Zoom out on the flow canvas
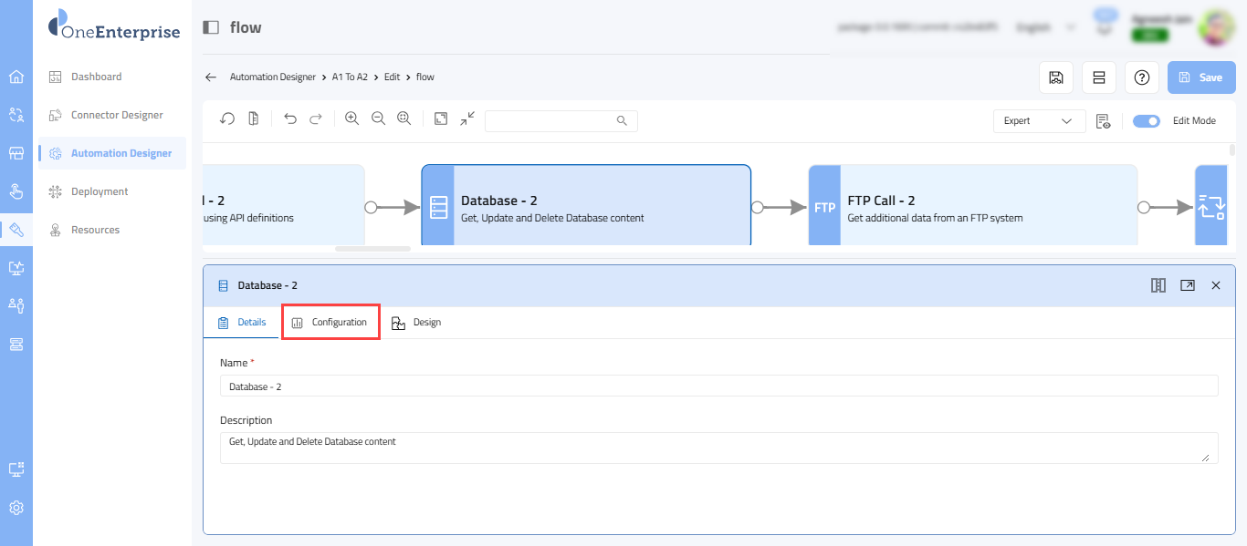1247x546 pixels. coord(378,119)
